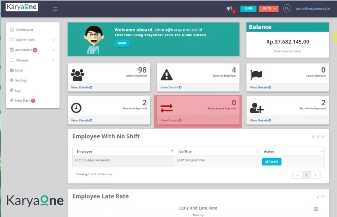View Details for Permission Approval
This screenshot has height=217, width=337.
point(261,120)
